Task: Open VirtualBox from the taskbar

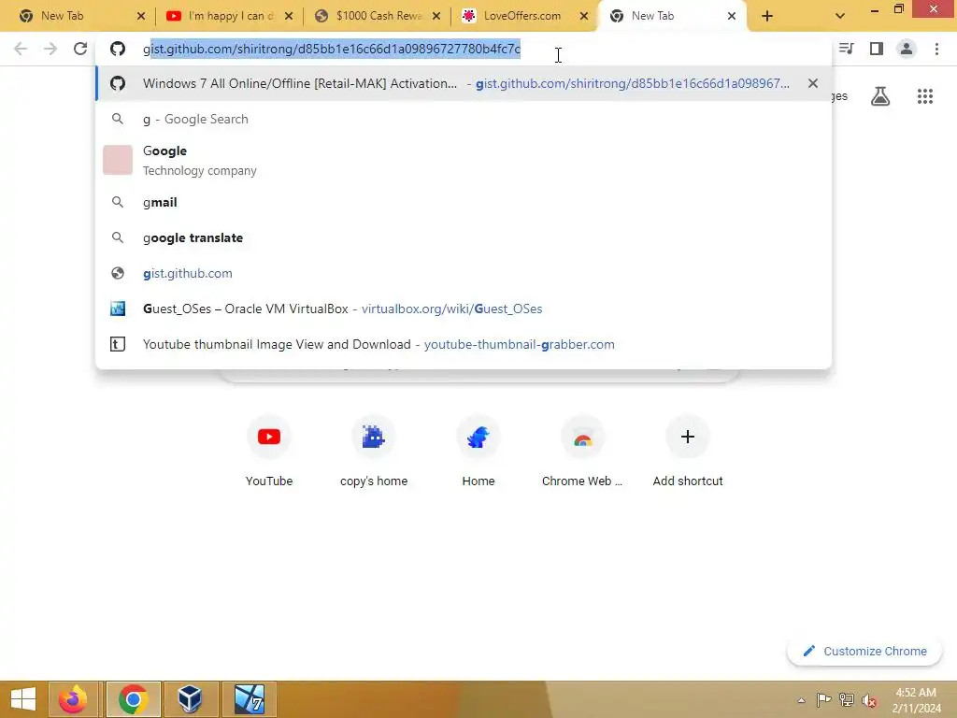Action: [x=190, y=699]
